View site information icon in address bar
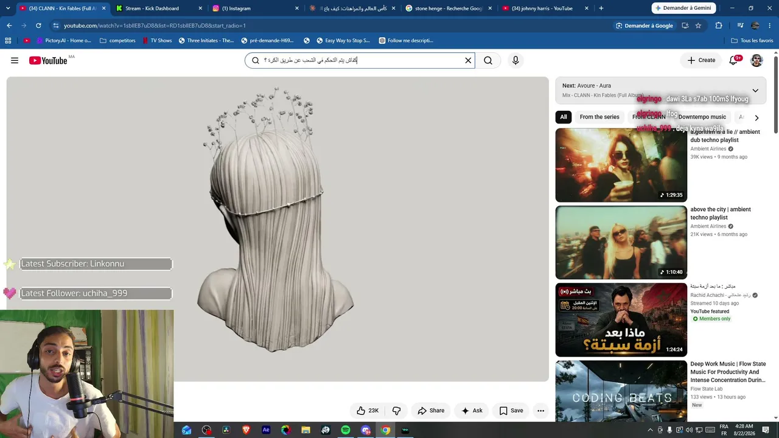The width and height of the screenshot is (779, 438). point(55,26)
